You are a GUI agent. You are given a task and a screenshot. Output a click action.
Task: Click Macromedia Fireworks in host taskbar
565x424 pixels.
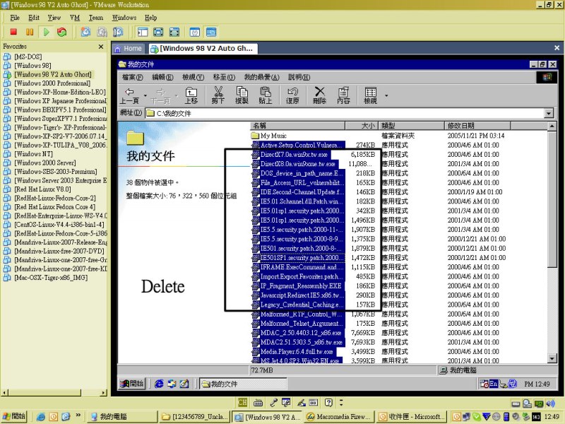(340, 417)
